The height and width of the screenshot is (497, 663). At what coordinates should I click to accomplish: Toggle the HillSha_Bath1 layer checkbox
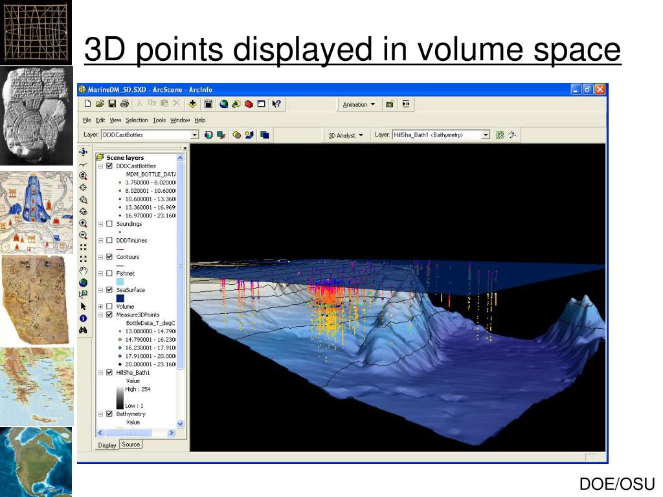[109, 373]
